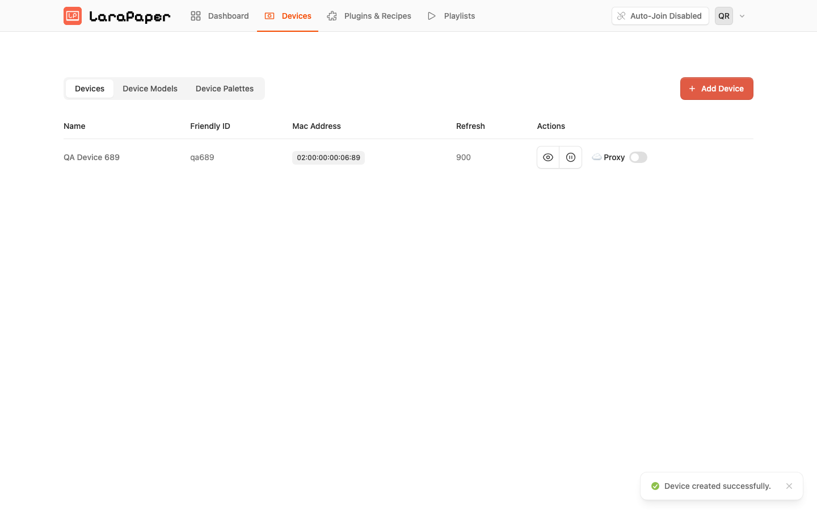Image resolution: width=817 pixels, height=511 pixels.
Task: Click the friendly ID qa689
Action: (x=202, y=157)
